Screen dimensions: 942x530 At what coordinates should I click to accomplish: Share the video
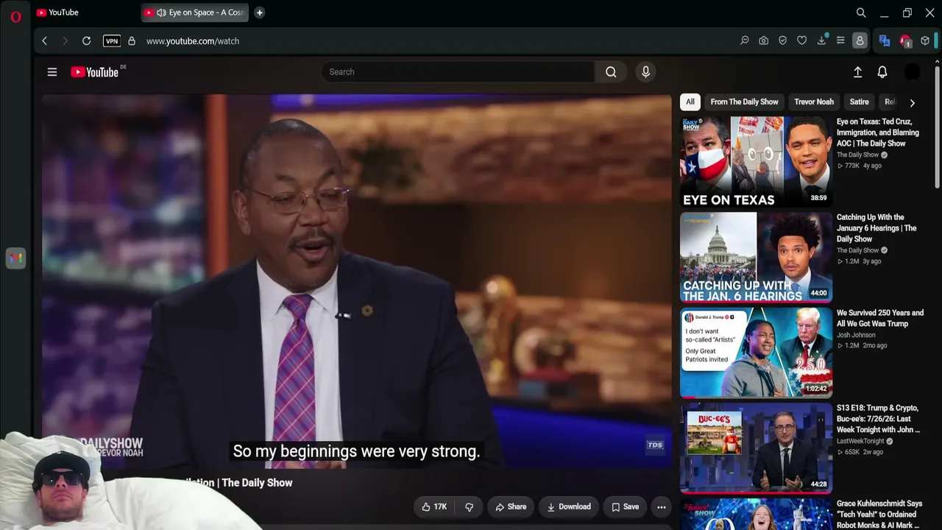point(511,507)
